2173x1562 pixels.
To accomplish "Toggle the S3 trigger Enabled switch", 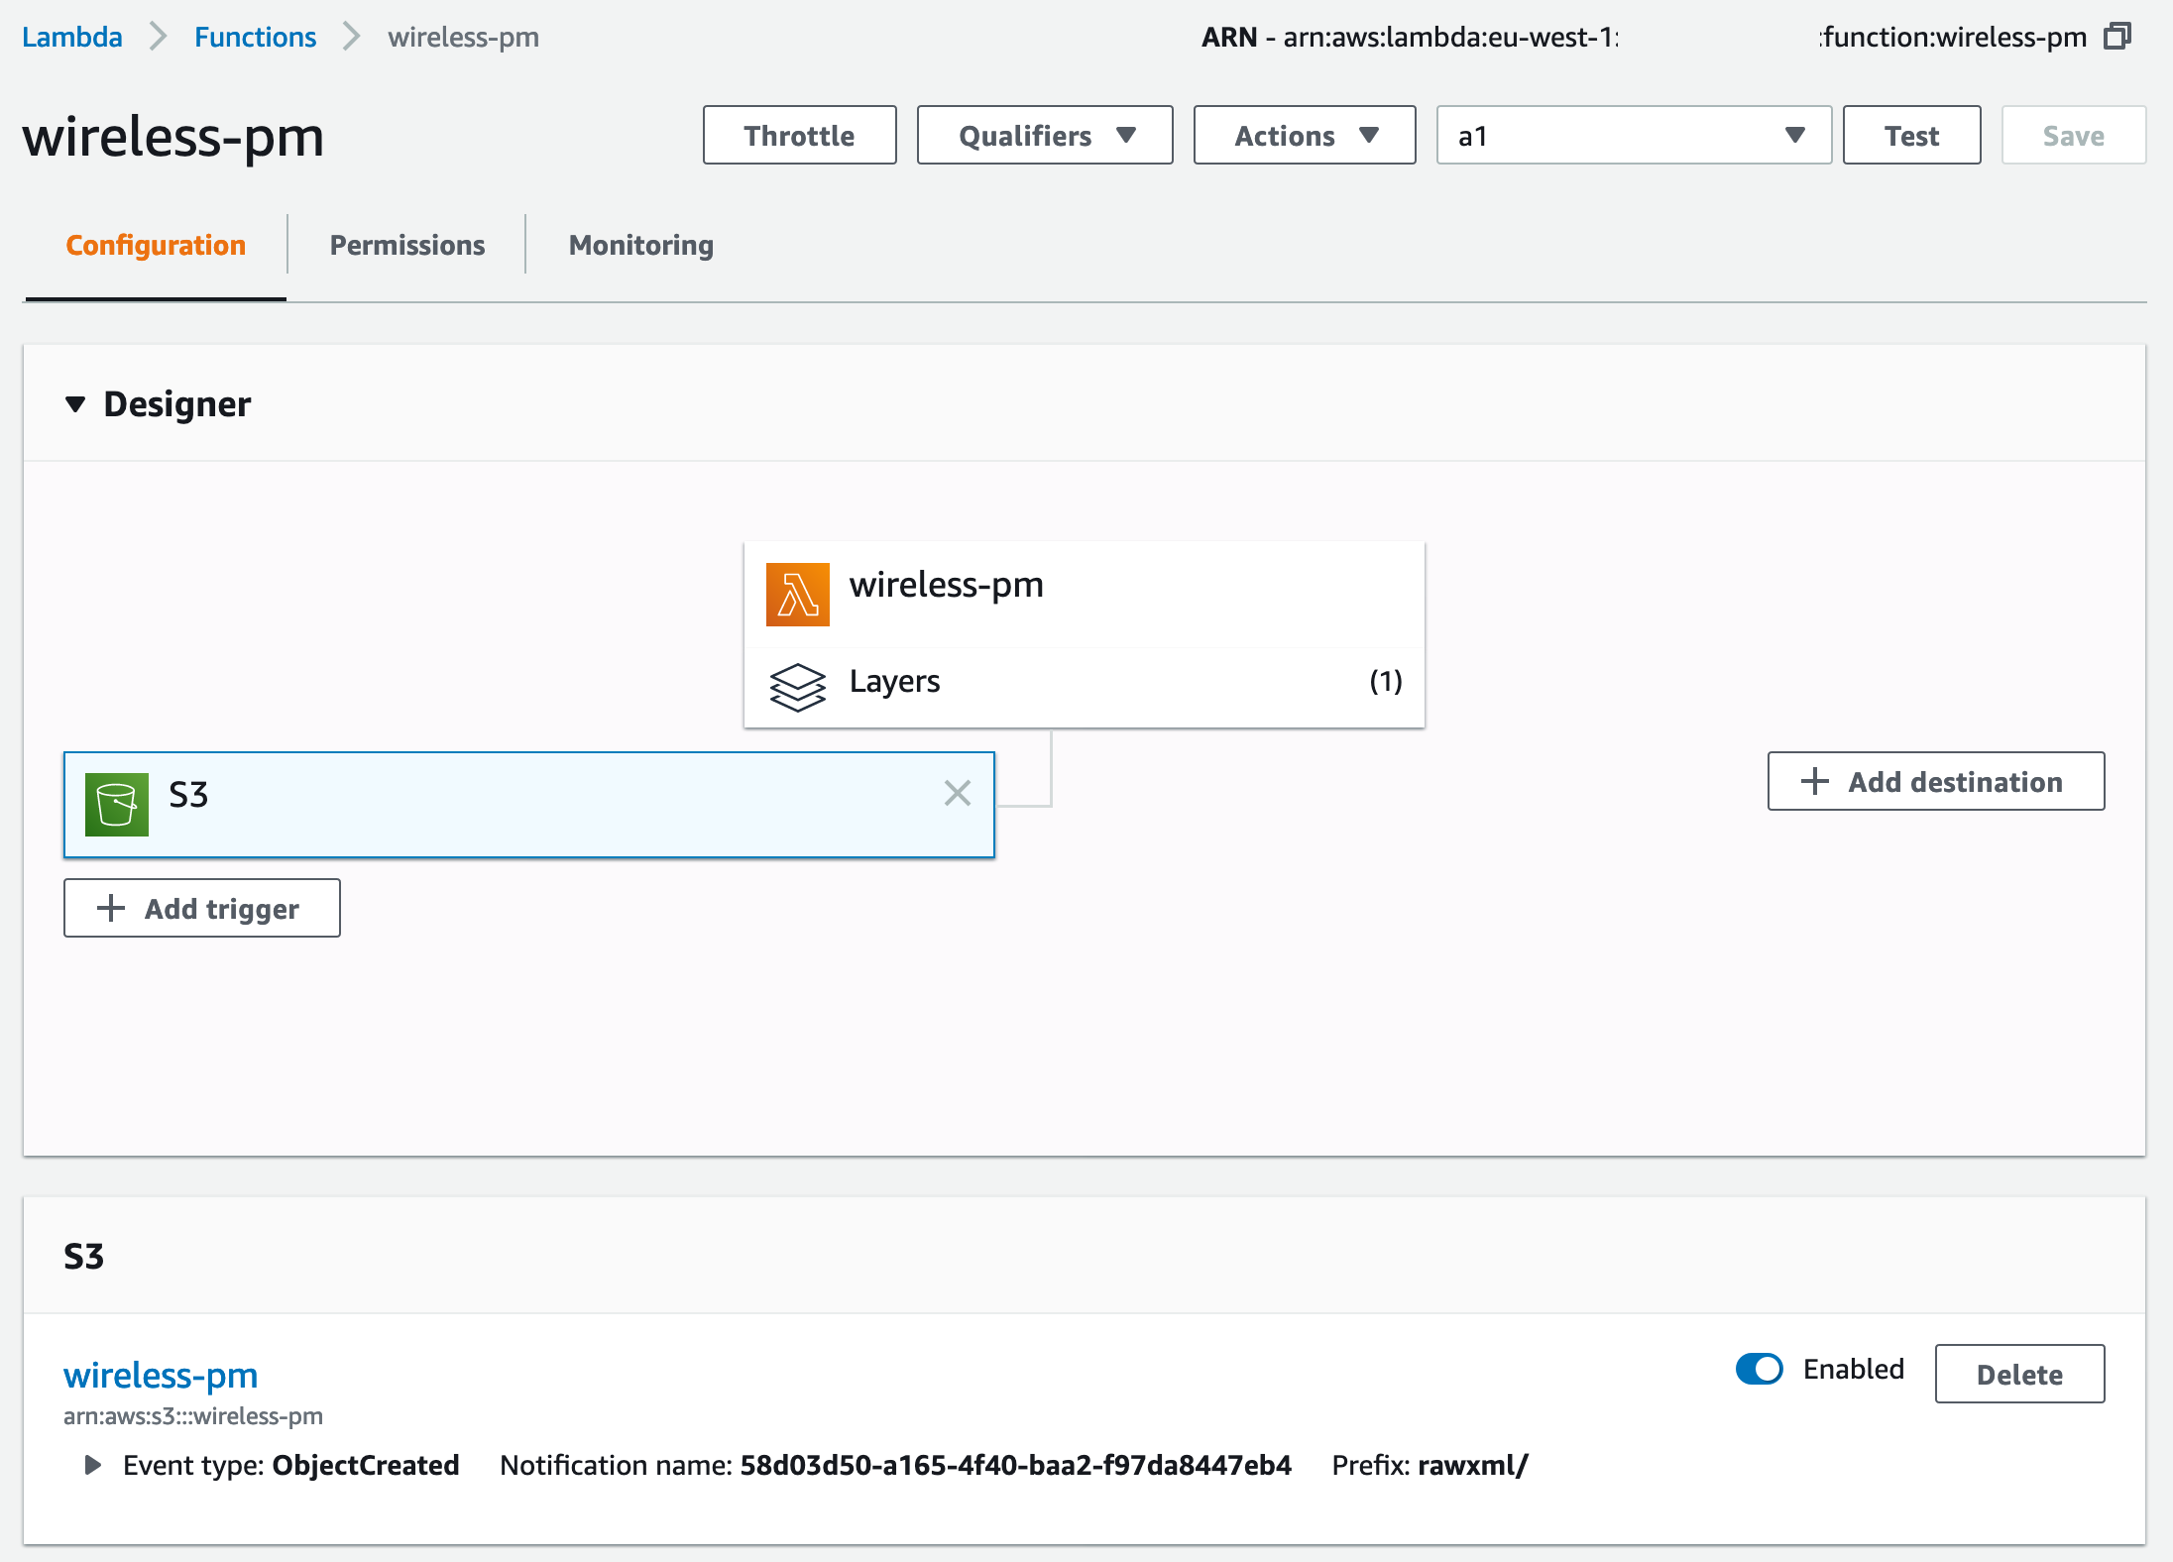I will coord(1759,1369).
